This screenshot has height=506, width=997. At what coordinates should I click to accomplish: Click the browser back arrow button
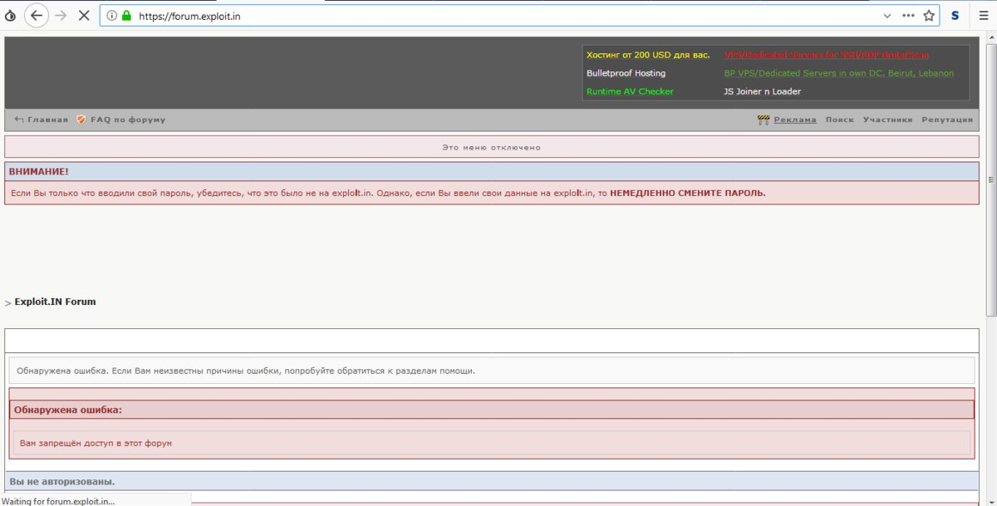37,16
